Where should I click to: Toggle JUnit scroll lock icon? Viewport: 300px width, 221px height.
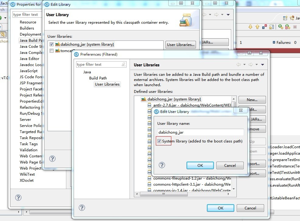coord(271,27)
